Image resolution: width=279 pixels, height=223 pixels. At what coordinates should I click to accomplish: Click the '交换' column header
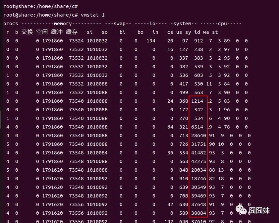pos(27,32)
